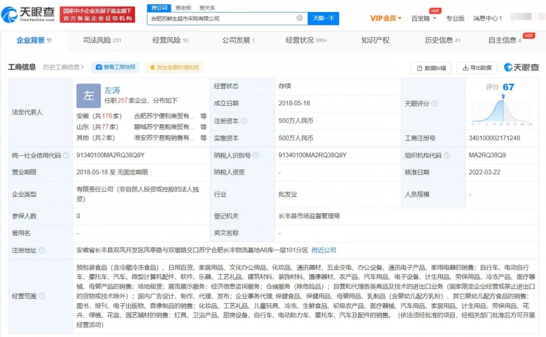The image size is (546, 337).
Task: Click 注册资本 help question icon
Action: tap(244, 121)
